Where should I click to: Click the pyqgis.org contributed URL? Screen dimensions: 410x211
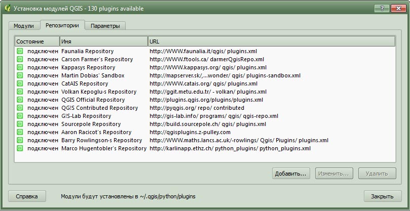pos(197,108)
